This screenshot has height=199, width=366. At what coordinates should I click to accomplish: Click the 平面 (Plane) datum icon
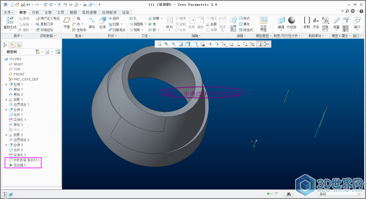[67, 22]
